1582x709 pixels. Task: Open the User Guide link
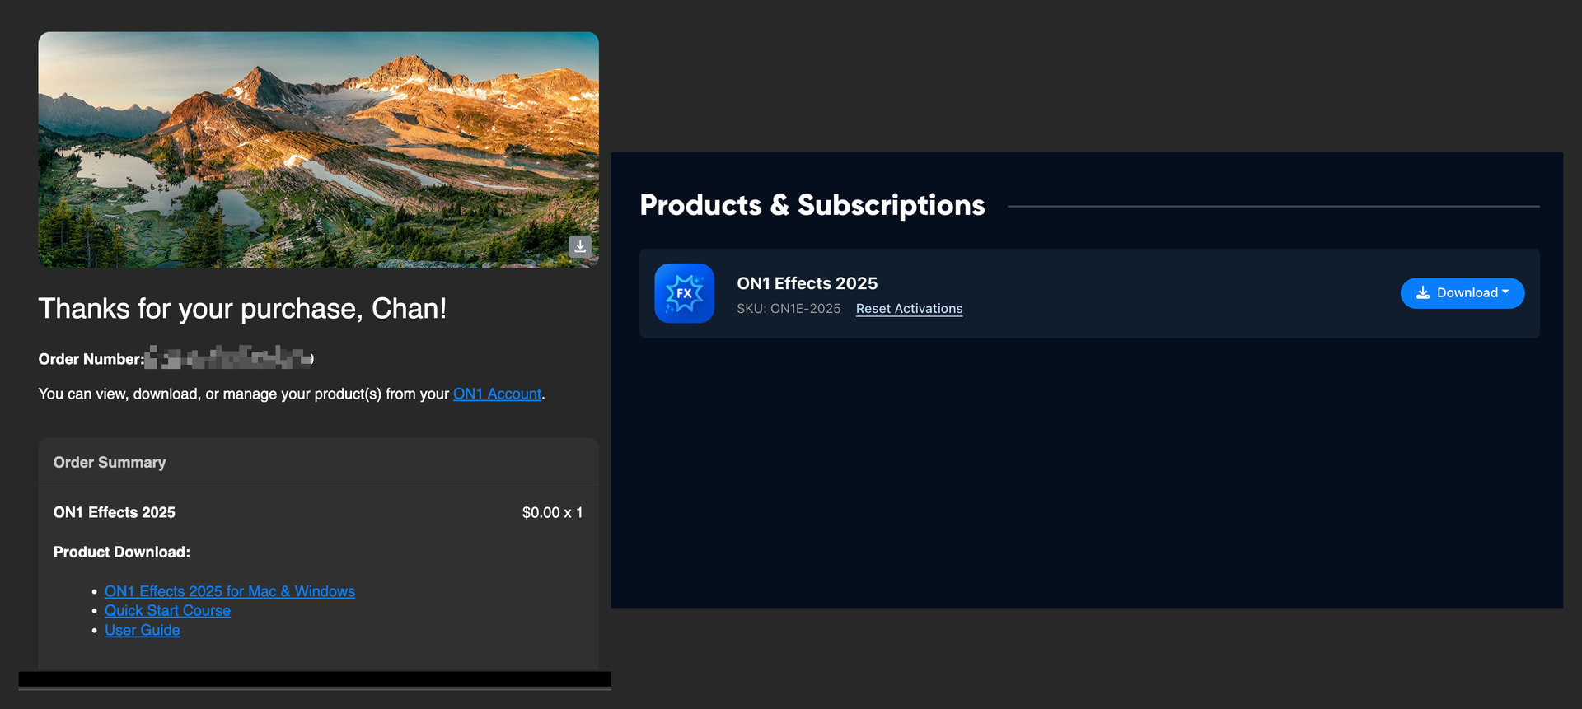coord(142,630)
